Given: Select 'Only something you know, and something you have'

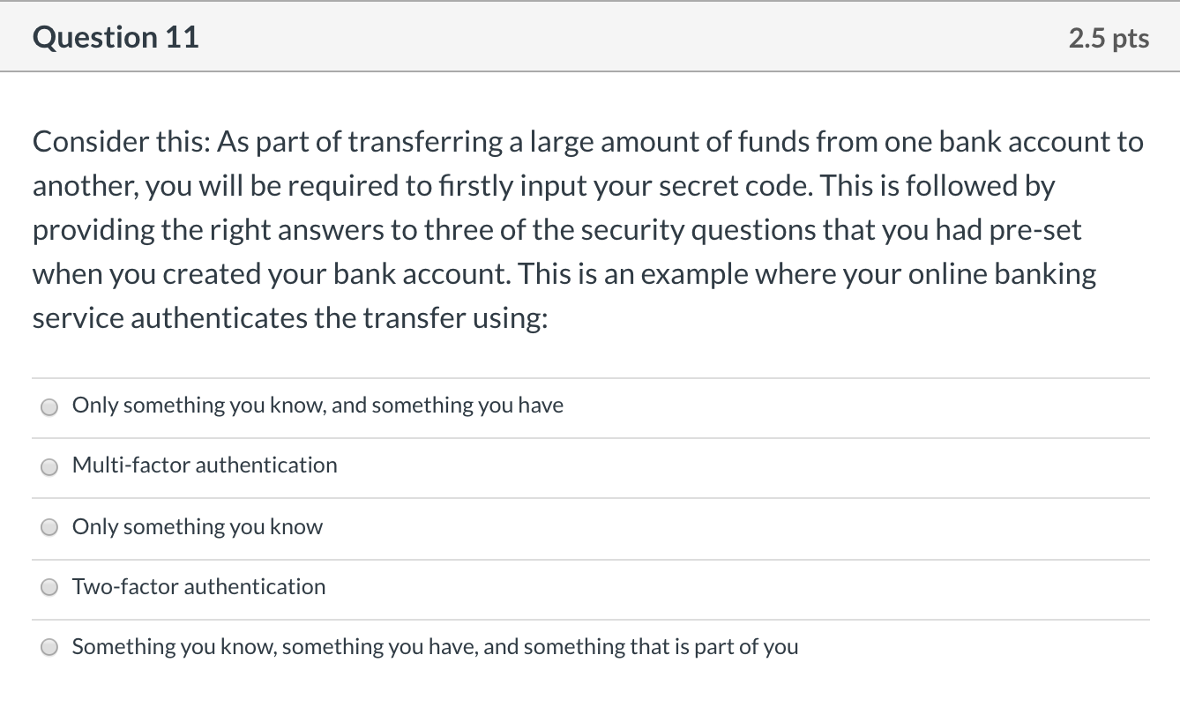Looking at the screenshot, I should [x=49, y=407].
